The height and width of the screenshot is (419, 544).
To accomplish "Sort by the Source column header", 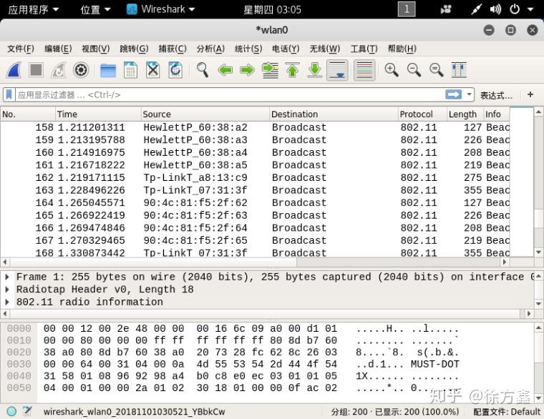I will pyautogui.click(x=205, y=114).
